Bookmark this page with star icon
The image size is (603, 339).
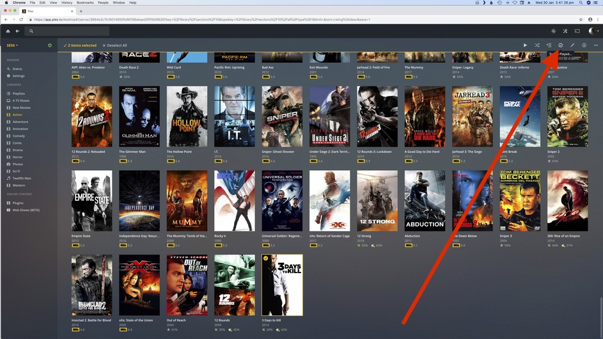581,20
